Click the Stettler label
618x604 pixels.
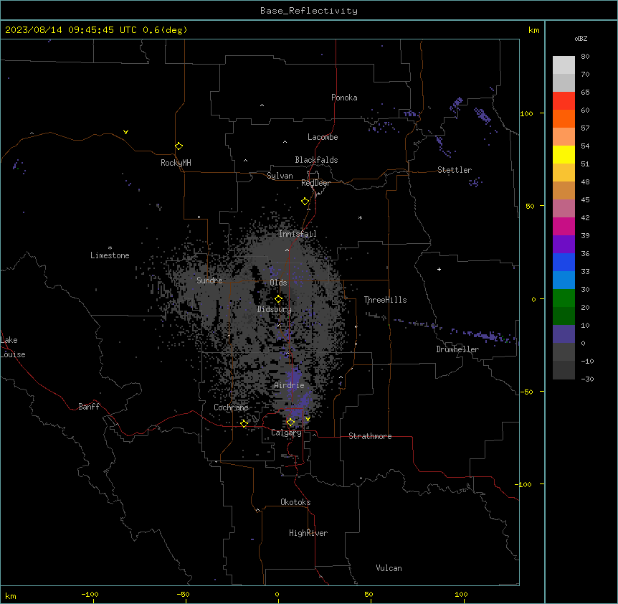455,170
